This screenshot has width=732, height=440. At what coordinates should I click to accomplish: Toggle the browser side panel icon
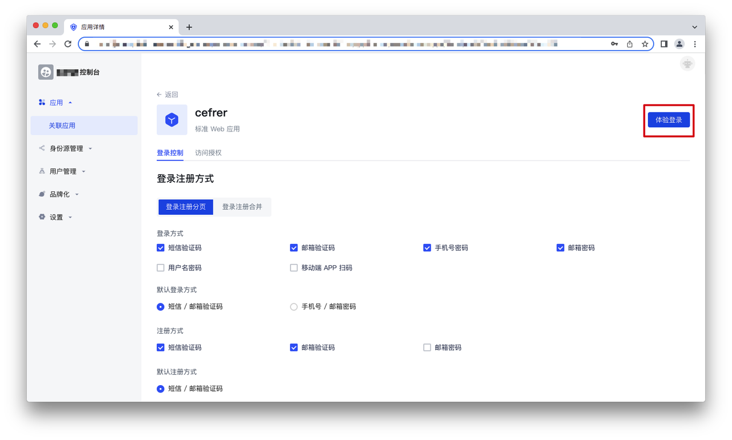[664, 44]
